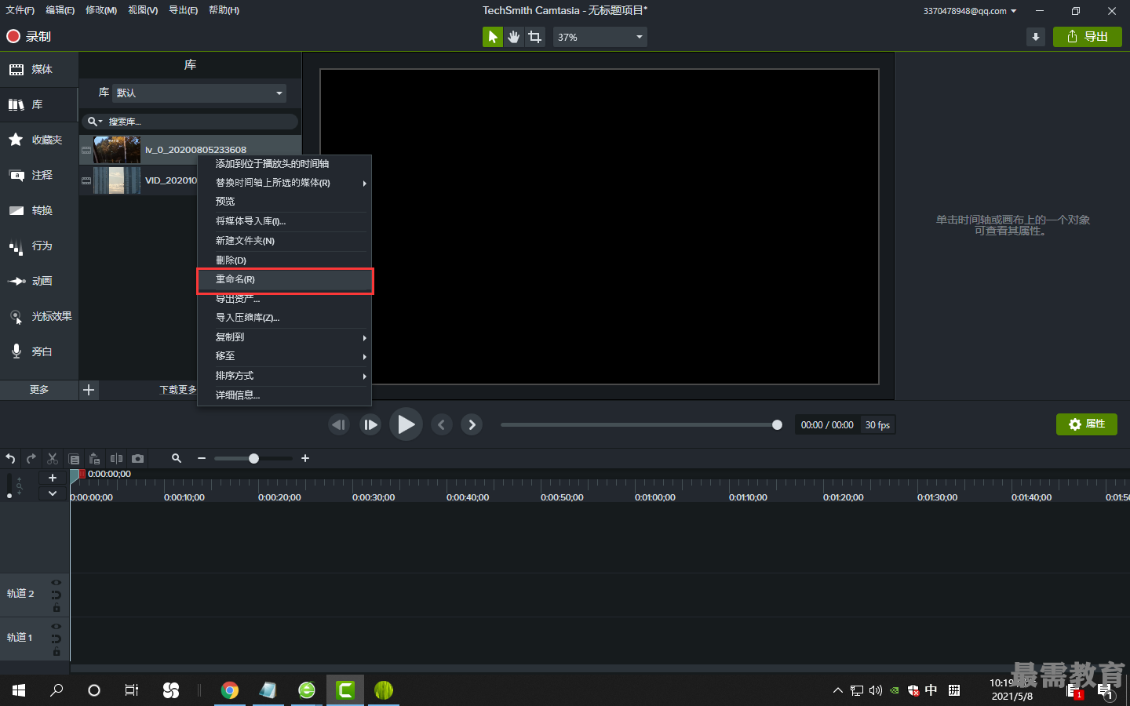The height and width of the screenshot is (706, 1130).
Task: Start recording with the 录制 button
Action: [28, 36]
